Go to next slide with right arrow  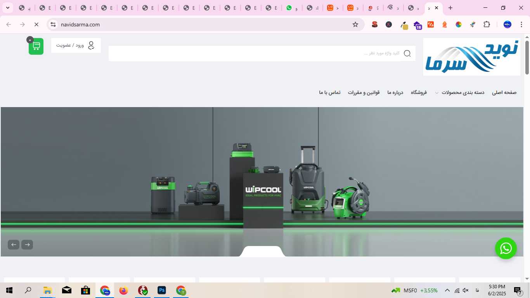point(27,244)
